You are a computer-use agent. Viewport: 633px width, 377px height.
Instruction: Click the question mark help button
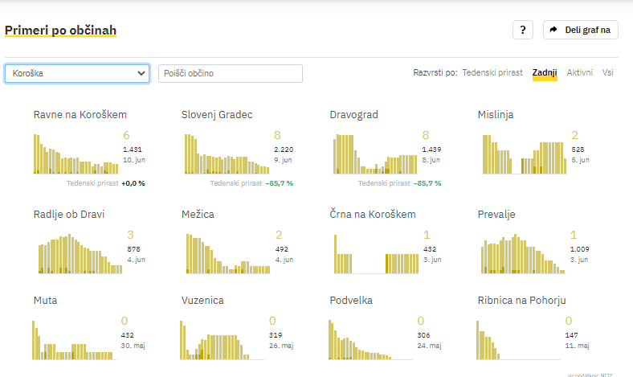click(522, 30)
